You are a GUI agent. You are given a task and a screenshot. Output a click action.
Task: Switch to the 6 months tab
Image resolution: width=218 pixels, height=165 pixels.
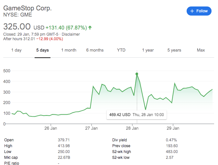pos(95,50)
